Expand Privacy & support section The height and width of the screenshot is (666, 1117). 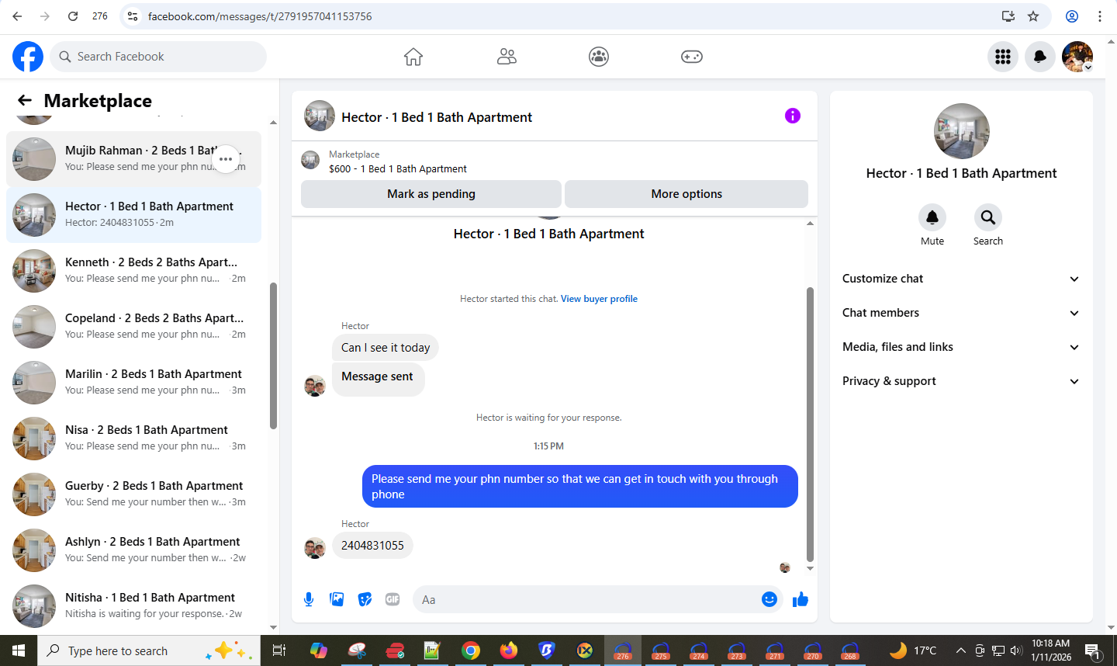(961, 381)
